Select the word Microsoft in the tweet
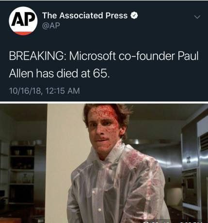Screen dimensions: 208x223 [x=92, y=56]
